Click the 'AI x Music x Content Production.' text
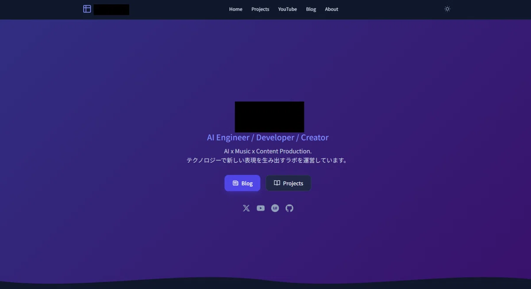The width and height of the screenshot is (531, 289). click(268, 151)
